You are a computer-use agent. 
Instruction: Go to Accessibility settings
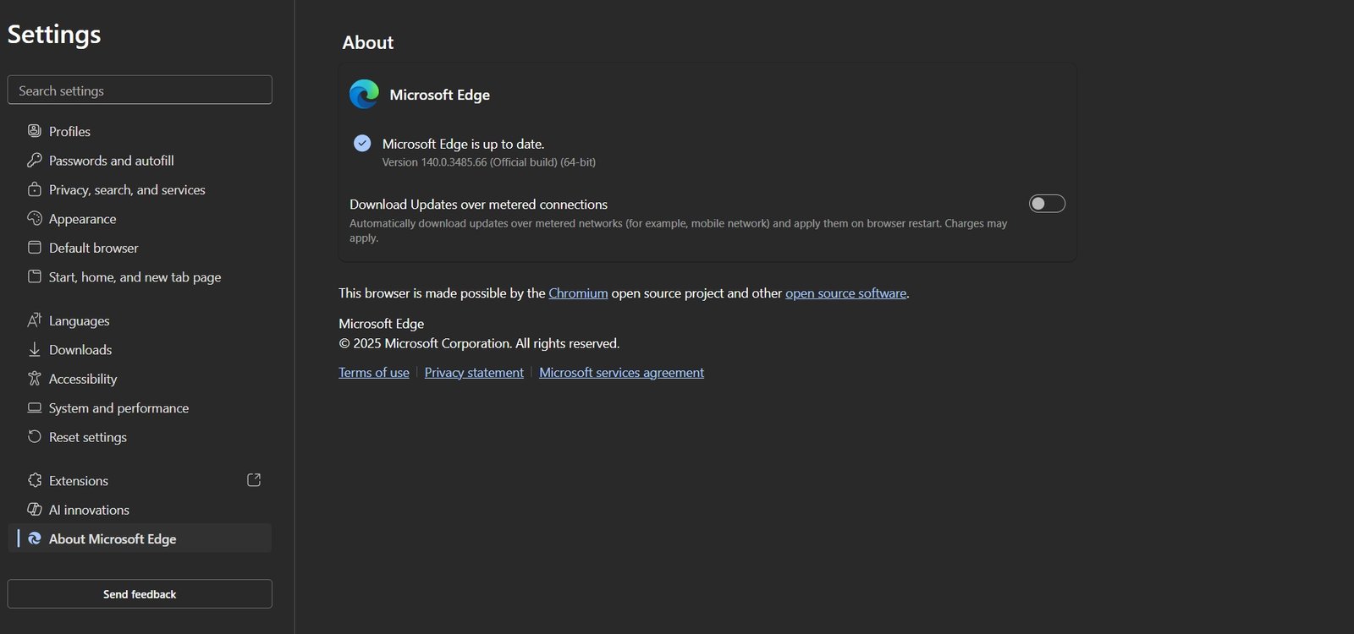pyautogui.click(x=140, y=379)
